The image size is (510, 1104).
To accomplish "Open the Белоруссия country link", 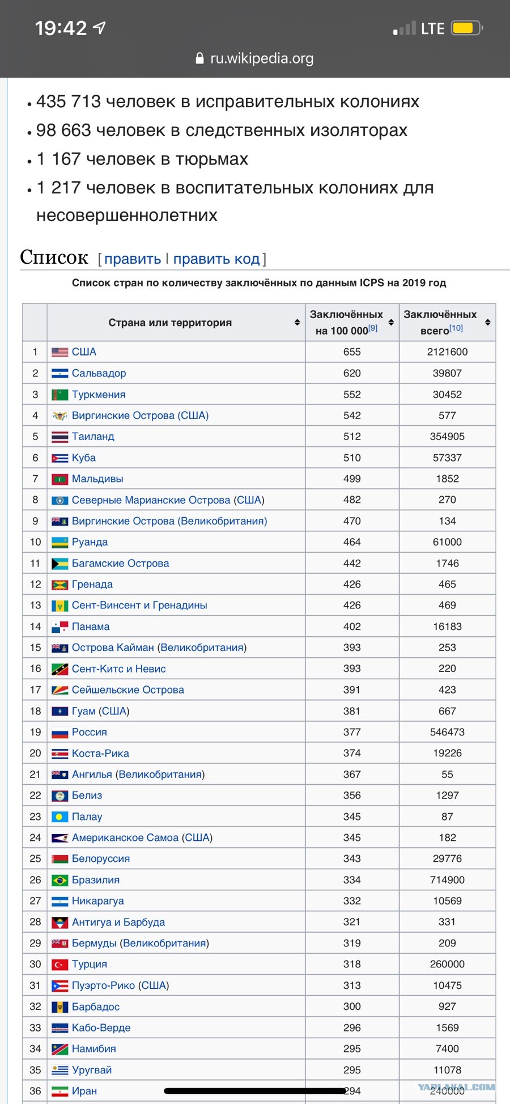I will [x=101, y=859].
